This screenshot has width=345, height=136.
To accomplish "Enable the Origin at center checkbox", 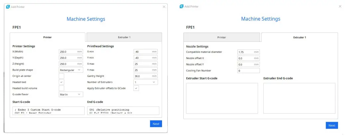I will (x=61, y=76).
